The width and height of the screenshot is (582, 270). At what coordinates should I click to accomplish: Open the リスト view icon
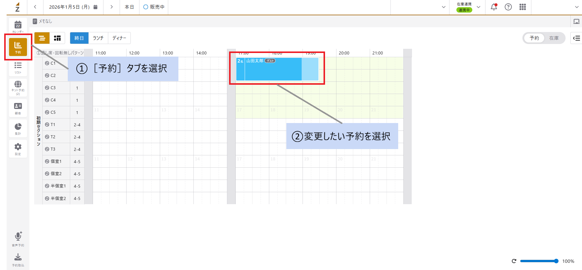click(18, 67)
